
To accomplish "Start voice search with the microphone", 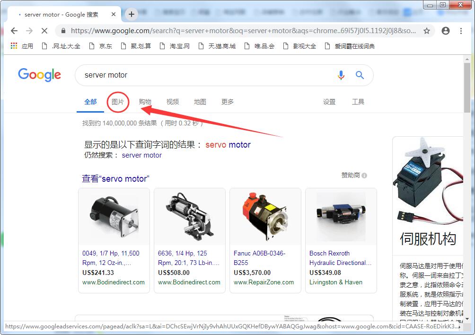I will (341, 75).
